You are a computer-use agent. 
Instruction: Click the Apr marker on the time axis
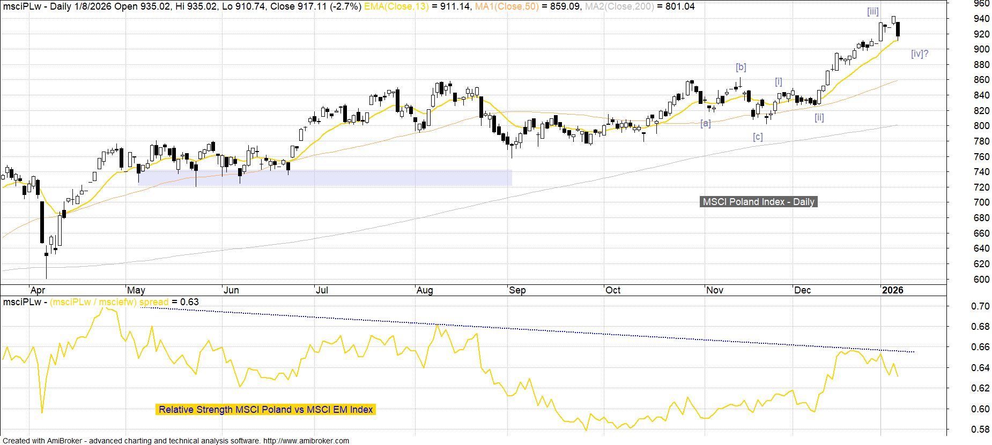tap(38, 290)
